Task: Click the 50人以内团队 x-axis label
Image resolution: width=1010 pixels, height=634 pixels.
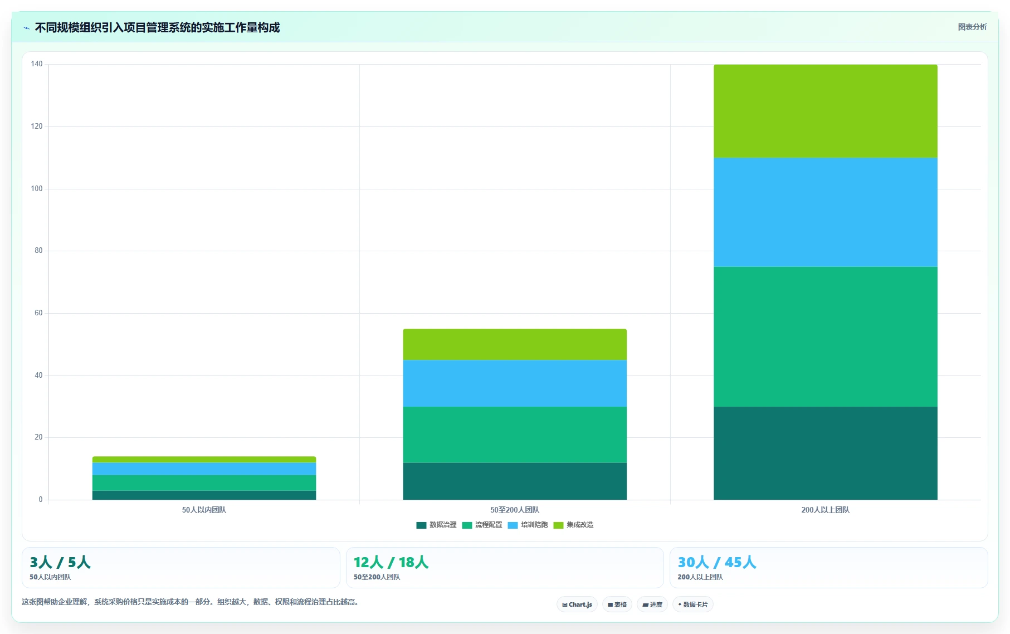Action: (204, 510)
